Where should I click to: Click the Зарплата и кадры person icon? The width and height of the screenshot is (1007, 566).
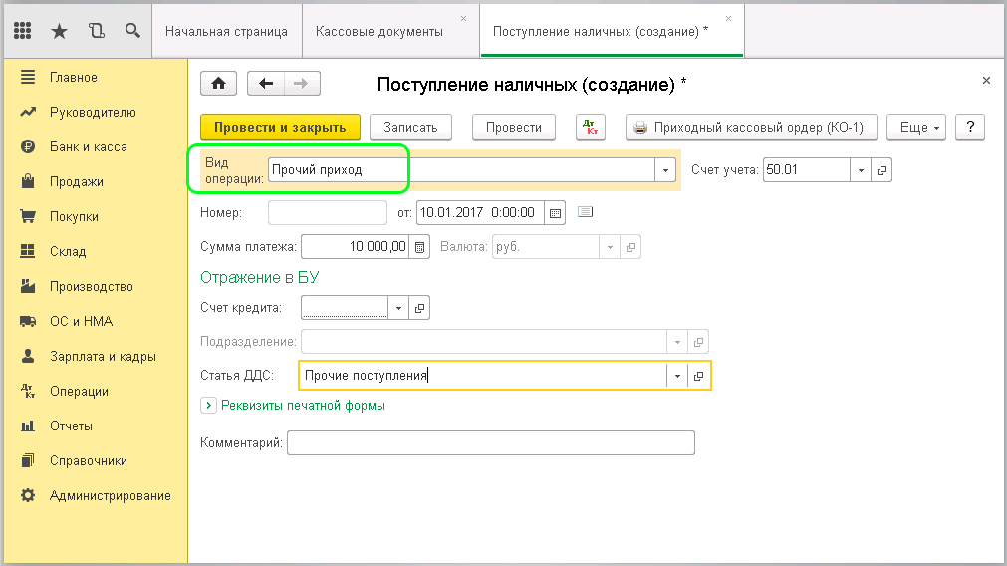point(28,356)
